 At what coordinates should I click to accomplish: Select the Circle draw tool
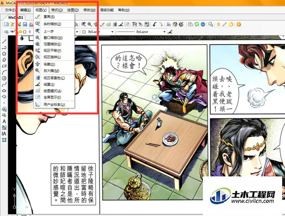(4, 78)
